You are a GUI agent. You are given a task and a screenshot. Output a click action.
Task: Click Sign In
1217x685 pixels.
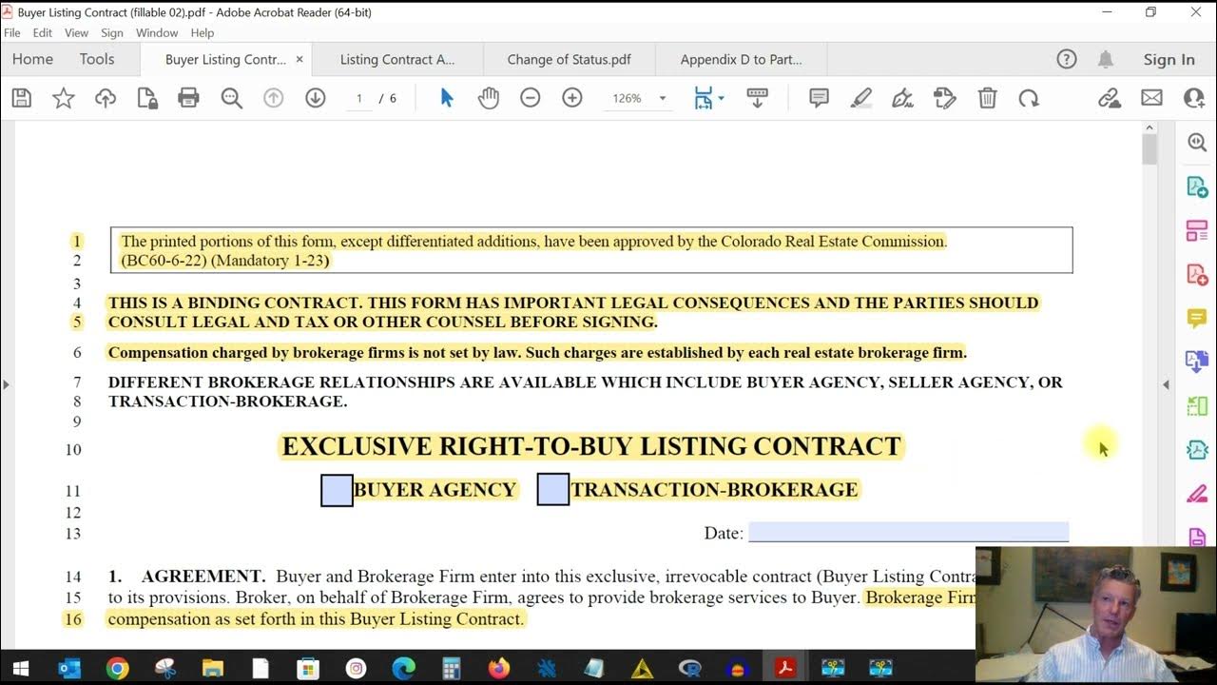pos(1169,59)
